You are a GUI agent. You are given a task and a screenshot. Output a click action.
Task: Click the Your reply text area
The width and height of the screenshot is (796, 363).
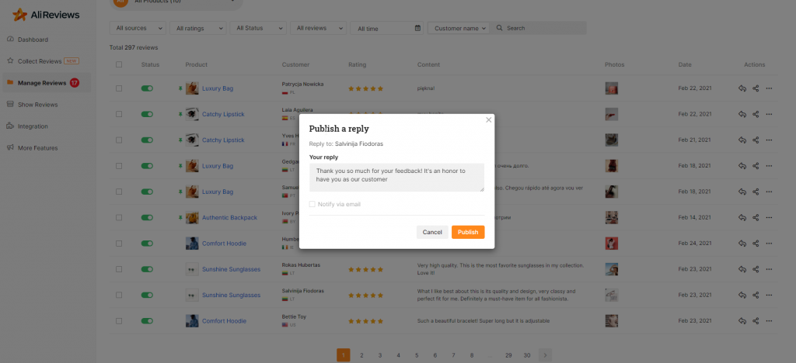[396, 177]
